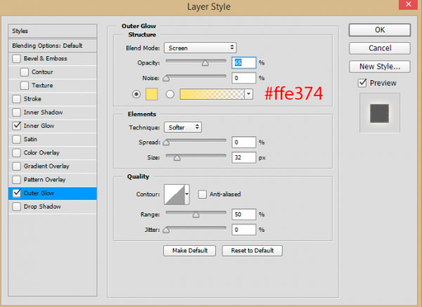This screenshot has width=422, height=307.
Task: Click the Range slider handle
Action: 196,214
